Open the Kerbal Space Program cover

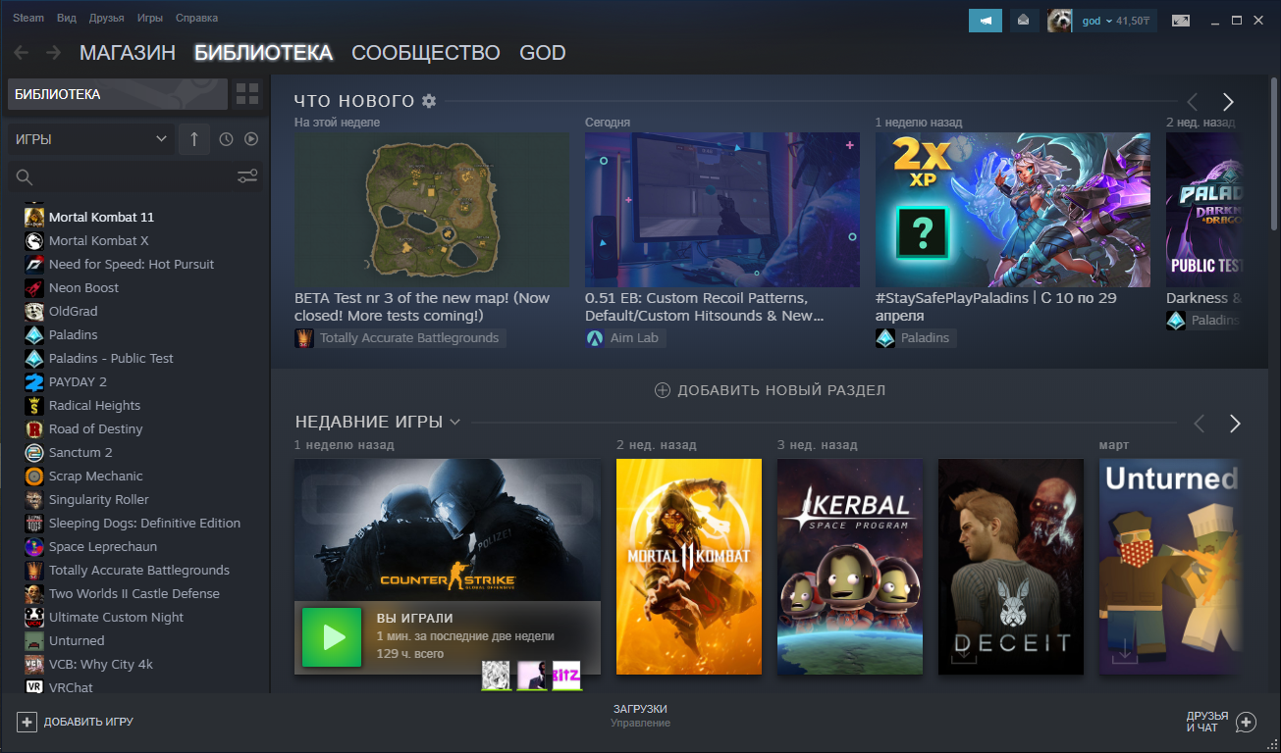tap(850, 567)
